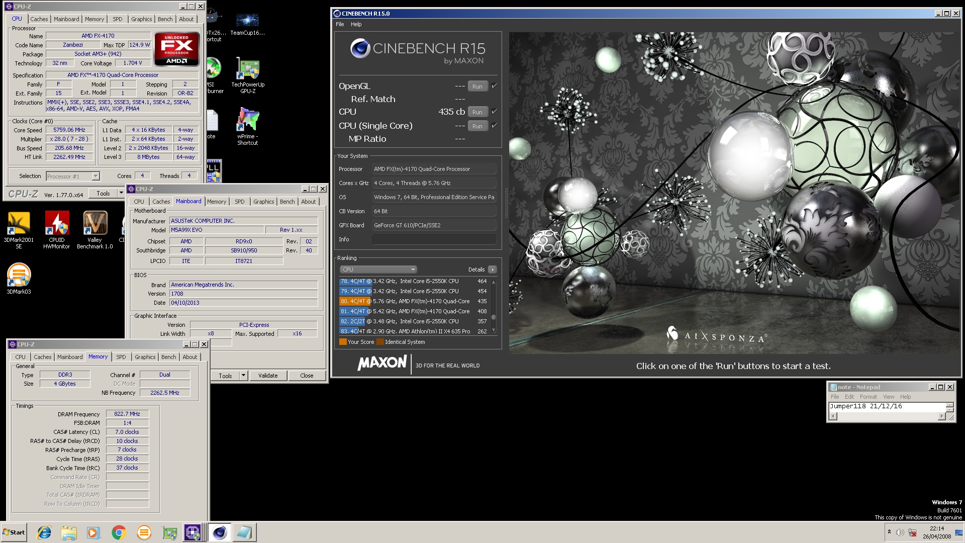The width and height of the screenshot is (965, 543).
Task: Launch the Valley Benchmark 1.0 desktop icon
Action: pyautogui.click(x=94, y=229)
